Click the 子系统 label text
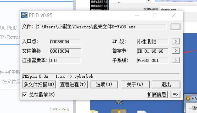This screenshot has height=113, width=197. click(x=120, y=60)
